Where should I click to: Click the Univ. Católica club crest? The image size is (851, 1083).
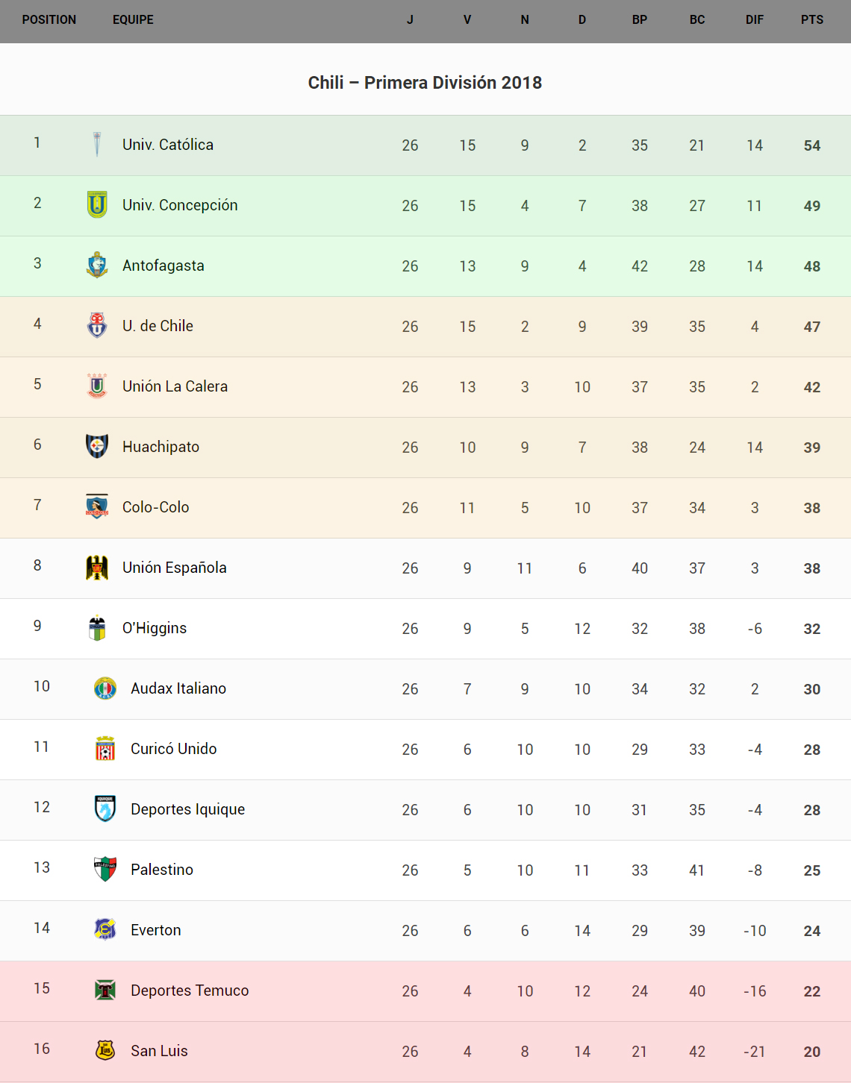[97, 145]
